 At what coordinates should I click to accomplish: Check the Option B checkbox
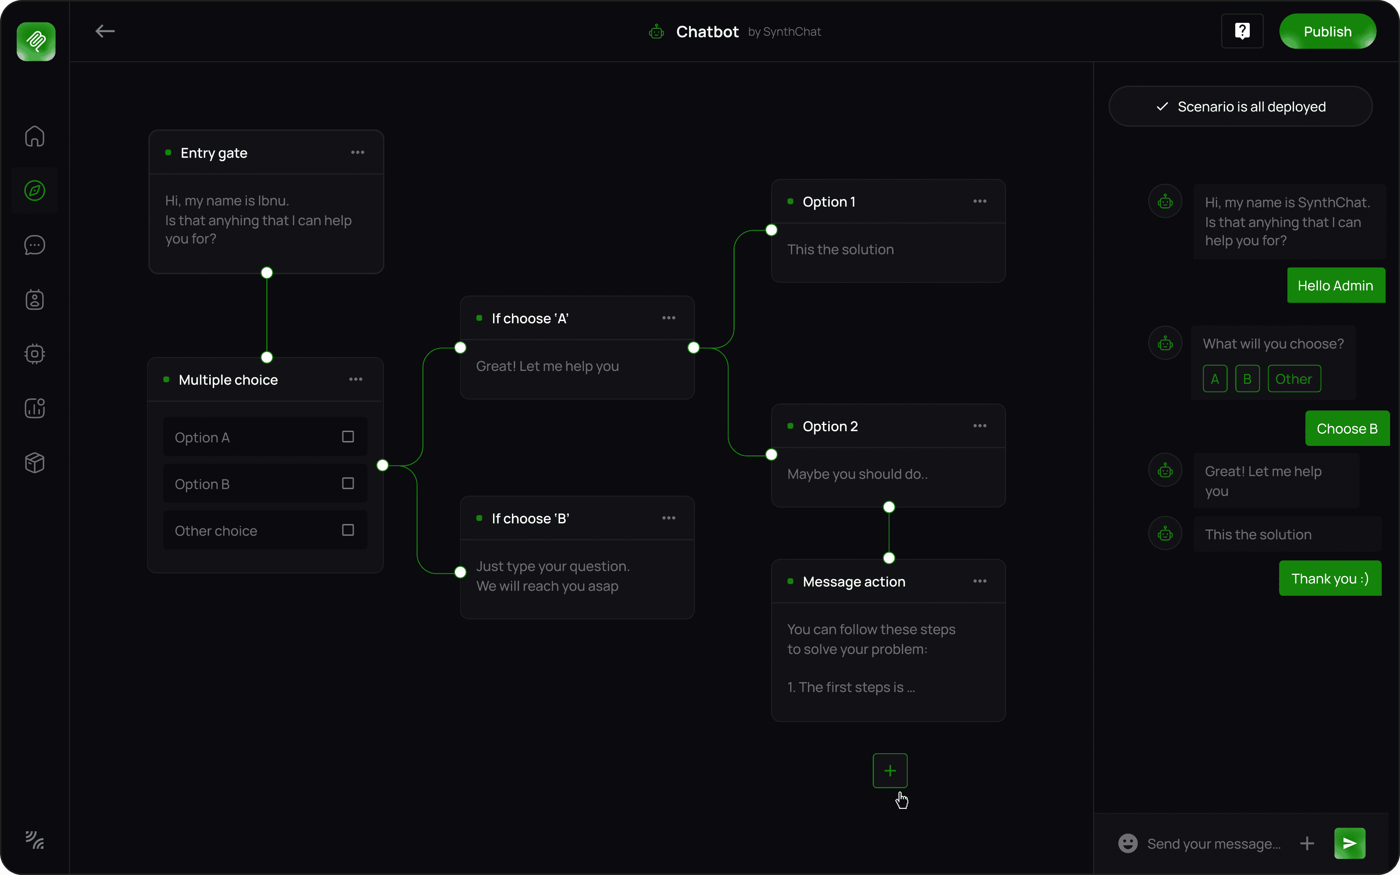click(348, 483)
